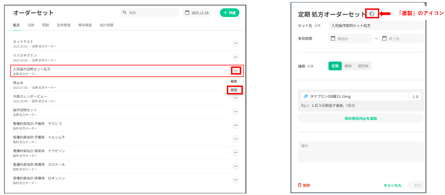Open the three-dot menu for セットテスト

click(x=235, y=43)
